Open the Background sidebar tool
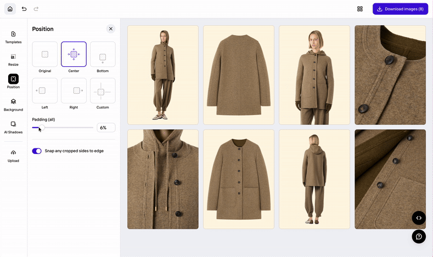The height and width of the screenshot is (257, 433). [13, 104]
